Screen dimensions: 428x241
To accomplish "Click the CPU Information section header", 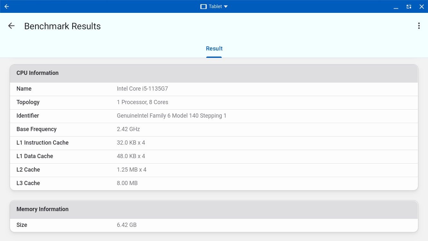I will pyautogui.click(x=214, y=73).
